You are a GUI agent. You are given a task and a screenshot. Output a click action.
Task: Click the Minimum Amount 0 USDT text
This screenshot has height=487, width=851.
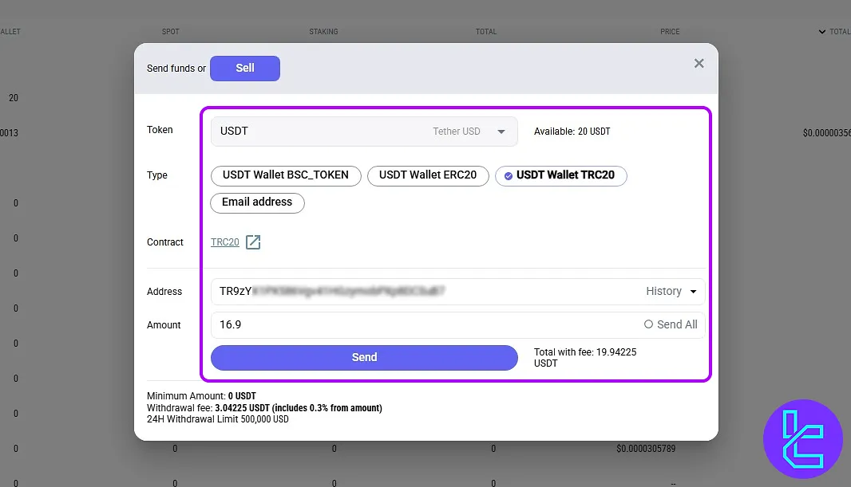coord(201,396)
